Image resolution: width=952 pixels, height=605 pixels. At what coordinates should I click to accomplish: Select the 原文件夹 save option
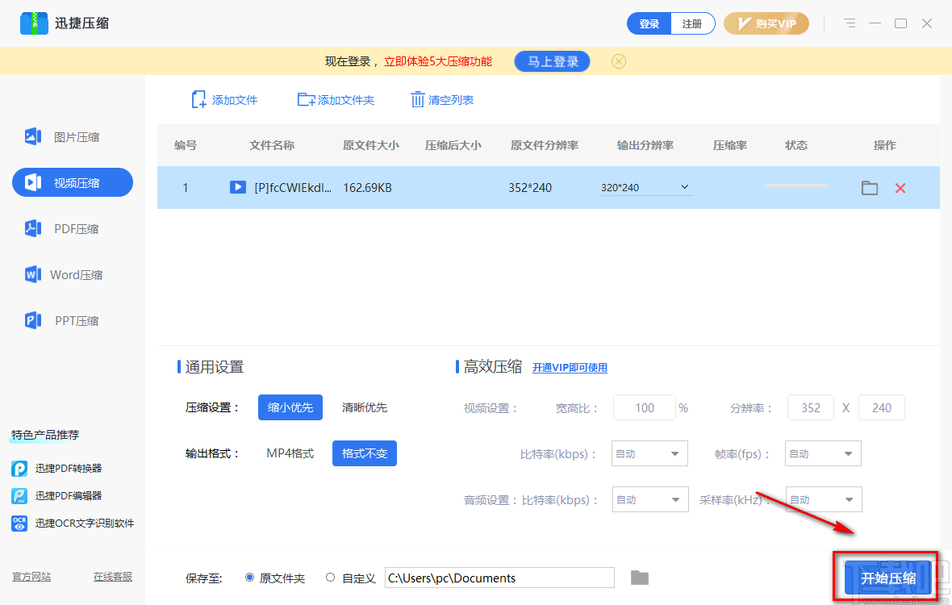point(250,578)
